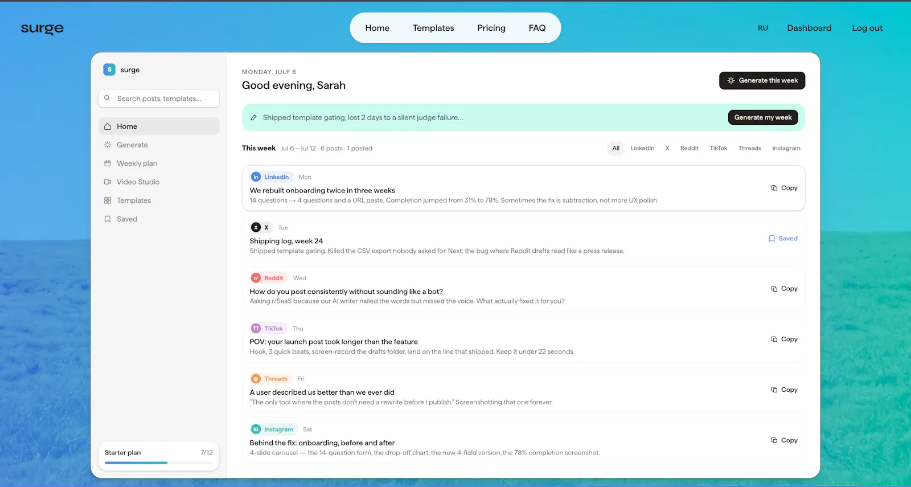Screen dimensions: 911x487
Task: Click the LinkedIn badge icon on Monday's post
Action: pyautogui.click(x=256, y=177)
